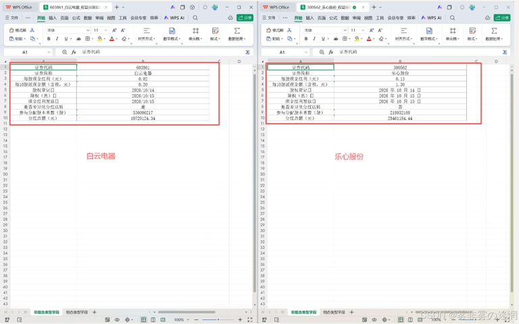Click increase font size in left window
Screen dimensions: 519x324
pos(114,30)
